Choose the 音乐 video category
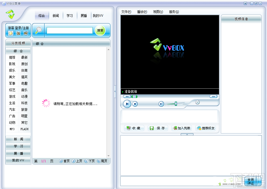The width and height of the screenshot is (267, 189). click(x=24, y=90)
